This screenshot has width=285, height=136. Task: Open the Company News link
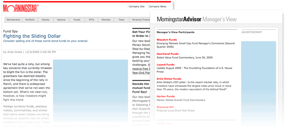coord(157,6)
